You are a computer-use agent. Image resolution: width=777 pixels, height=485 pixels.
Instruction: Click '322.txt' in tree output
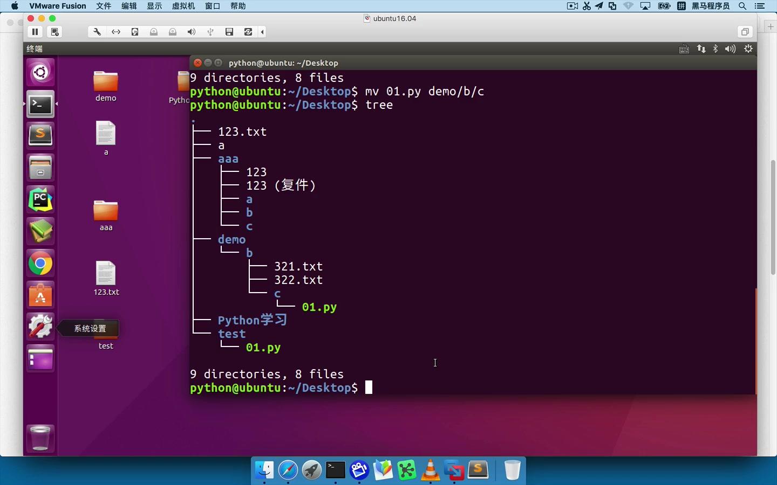click(298, 280)
